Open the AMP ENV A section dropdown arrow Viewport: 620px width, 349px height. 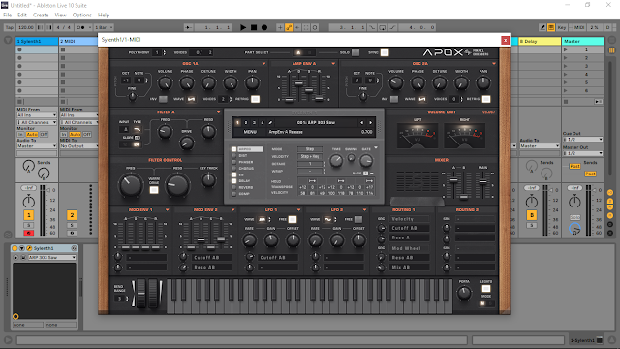pos(333,64)
